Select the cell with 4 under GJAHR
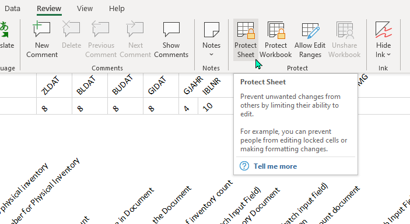This screenshot has height=224, width=410. tap(188, 106)
